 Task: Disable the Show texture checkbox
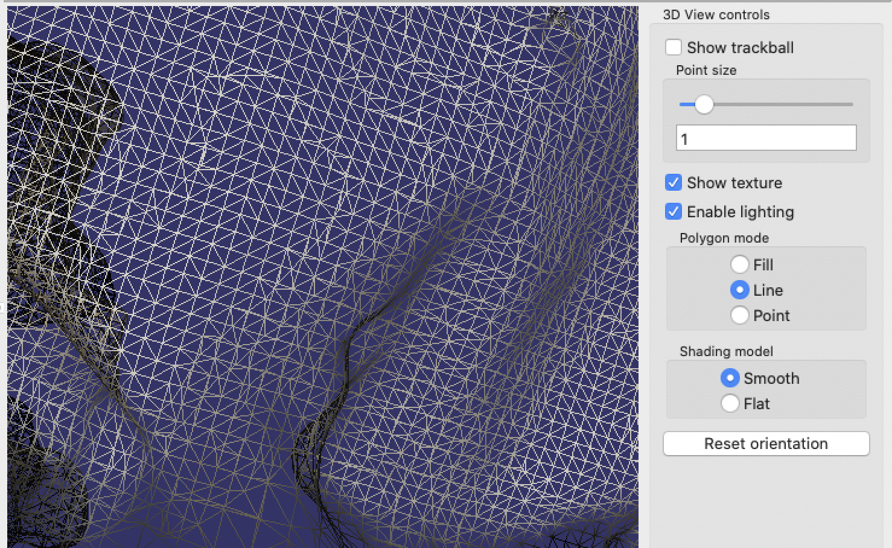coord(673,182)
